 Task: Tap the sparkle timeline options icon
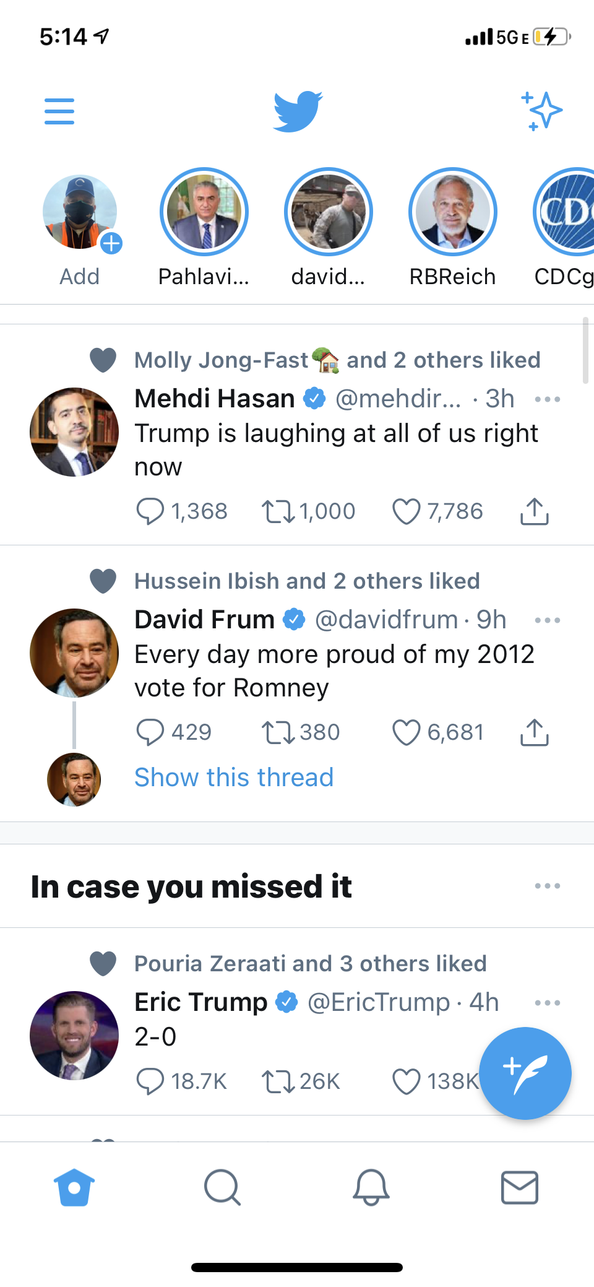[541, 111]
